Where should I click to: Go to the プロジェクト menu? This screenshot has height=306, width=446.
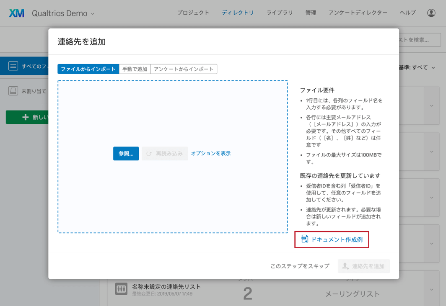[x=193, y=13]
